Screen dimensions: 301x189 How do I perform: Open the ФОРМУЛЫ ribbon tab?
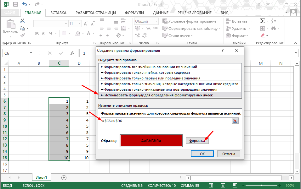pyautogui.click(x=134, y=13)
